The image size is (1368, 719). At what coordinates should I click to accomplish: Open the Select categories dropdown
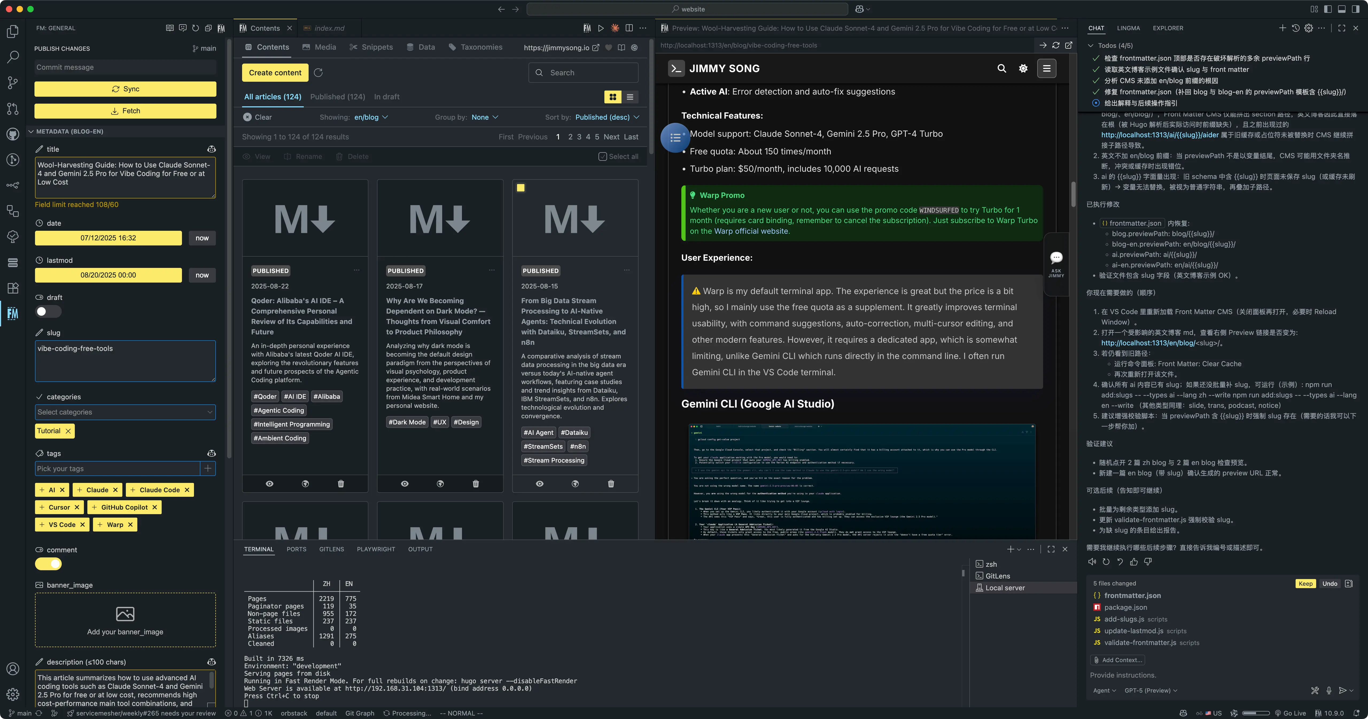(x=125, y=412)
